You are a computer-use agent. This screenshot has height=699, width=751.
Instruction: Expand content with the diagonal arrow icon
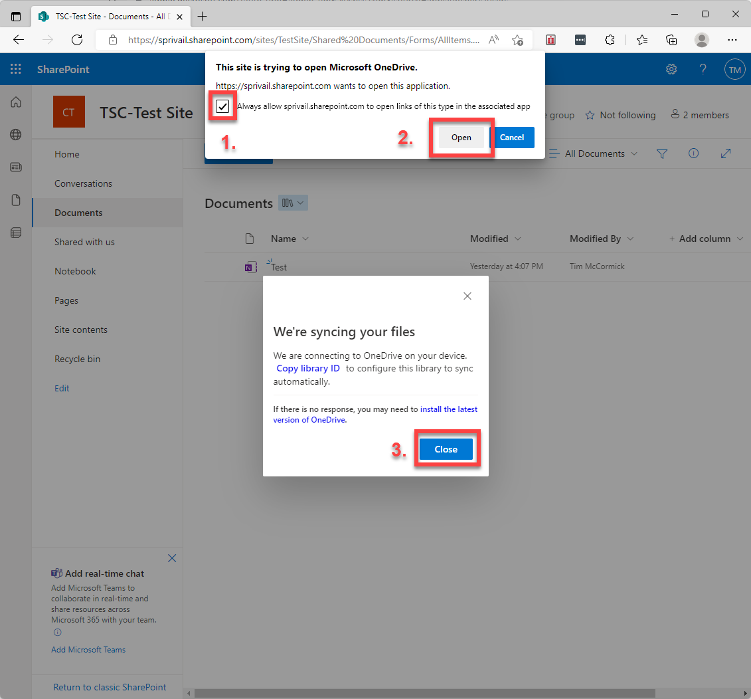(x=726, y=153)
